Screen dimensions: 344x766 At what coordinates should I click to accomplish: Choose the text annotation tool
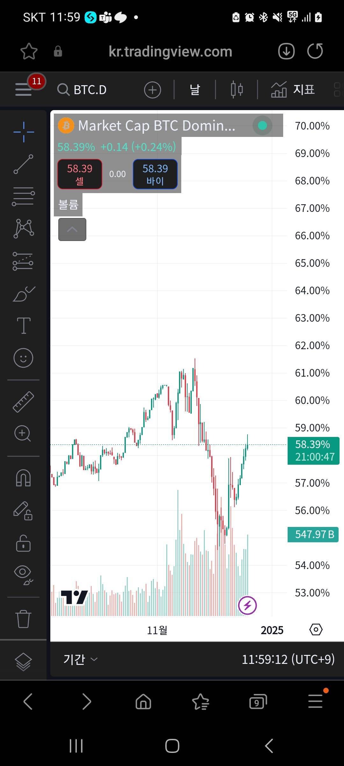click(24, 326)
